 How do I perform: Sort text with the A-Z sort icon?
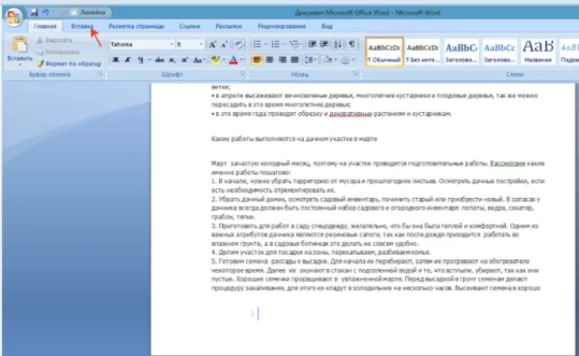click(x=337, y=44)
